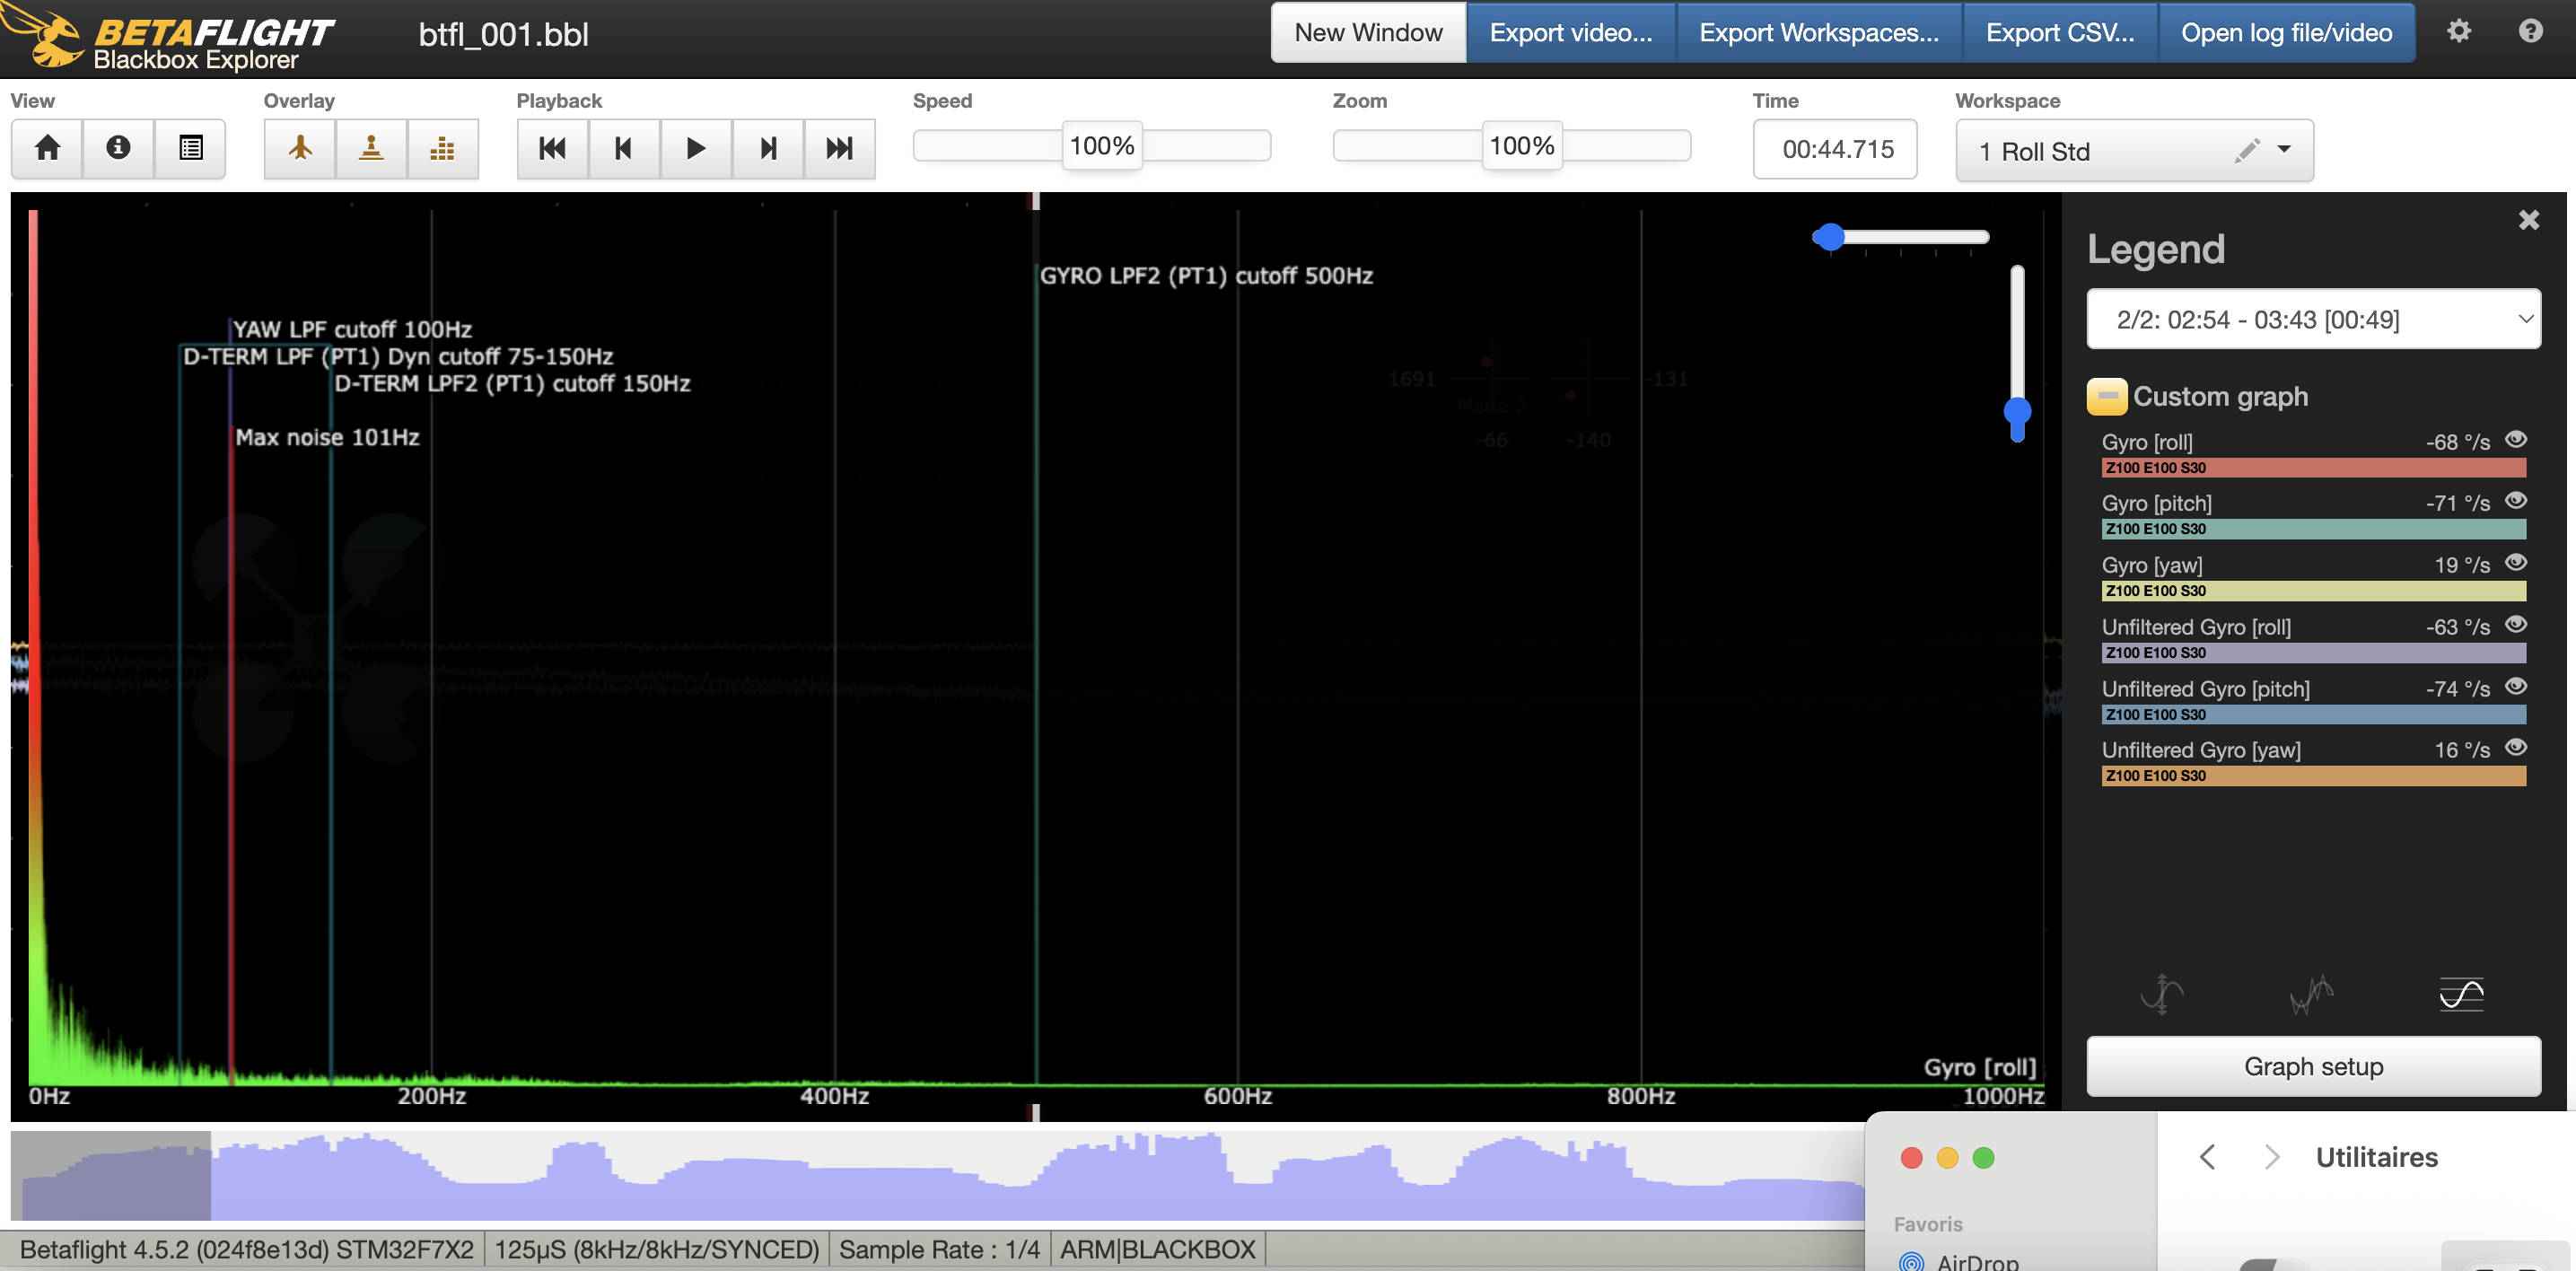Click Open log file/video
The height and width of the screenshot is (1271, 2576).
pos(2286,33)
